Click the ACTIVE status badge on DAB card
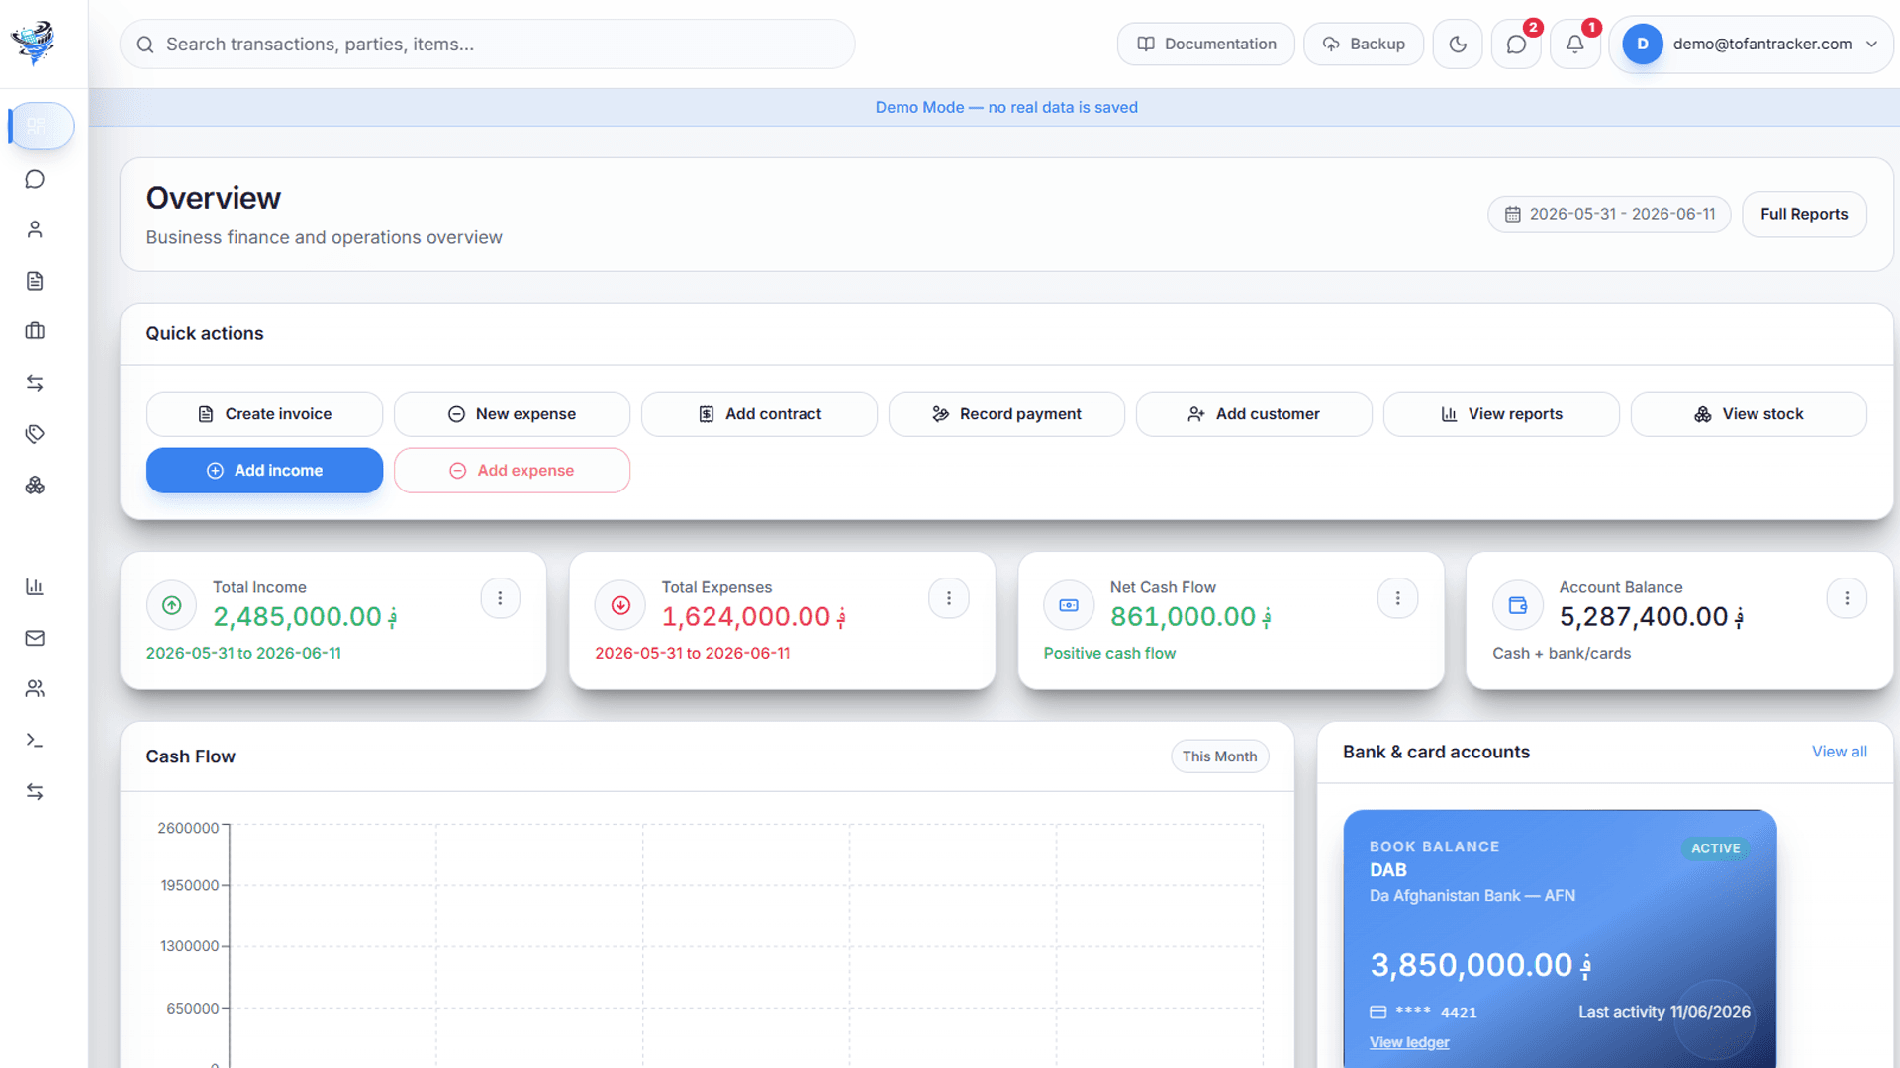 (1715, 848)
